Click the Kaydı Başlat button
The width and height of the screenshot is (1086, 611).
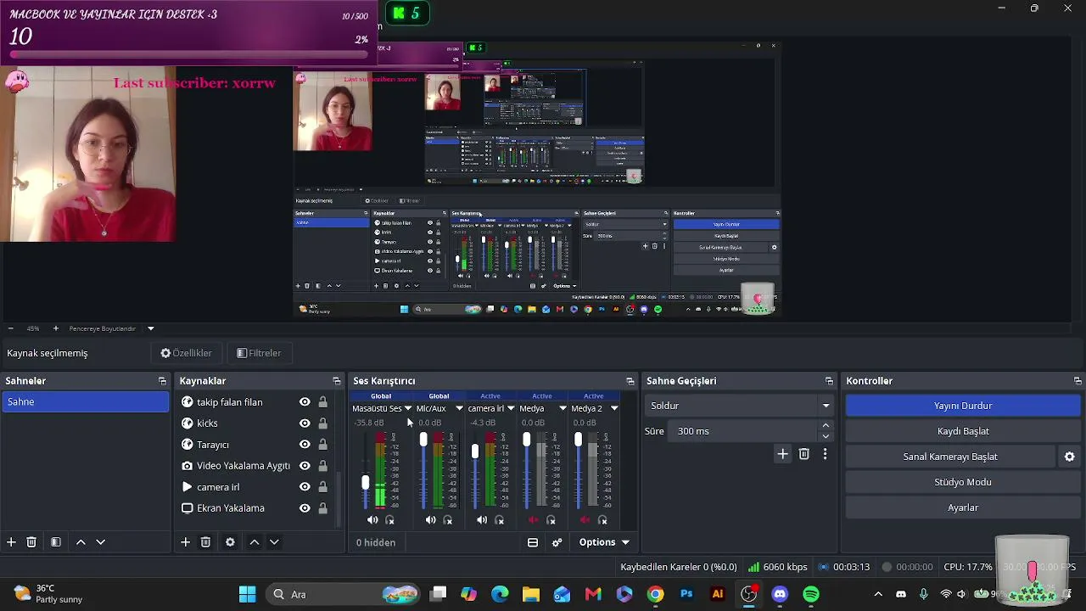tap(963, 431)
